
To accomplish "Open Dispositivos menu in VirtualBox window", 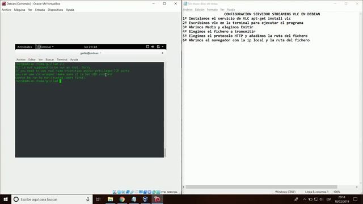I will pos(56,10).
